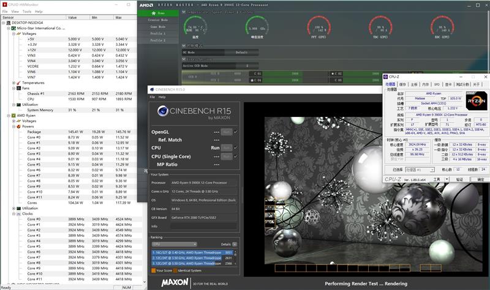This screenshot has width=490, height=290.
Task: Click the Micro-Star motherboard icon
Action: coord(13,28)
